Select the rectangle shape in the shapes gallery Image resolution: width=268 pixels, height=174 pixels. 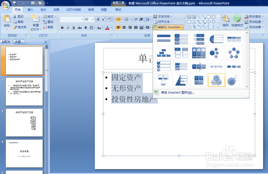tap(209, 17)
